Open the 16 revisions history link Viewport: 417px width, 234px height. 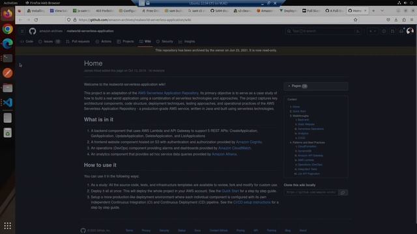[156, 71]
